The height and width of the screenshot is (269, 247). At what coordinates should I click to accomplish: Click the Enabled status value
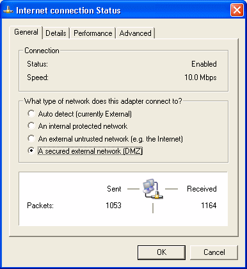[204, 64]
